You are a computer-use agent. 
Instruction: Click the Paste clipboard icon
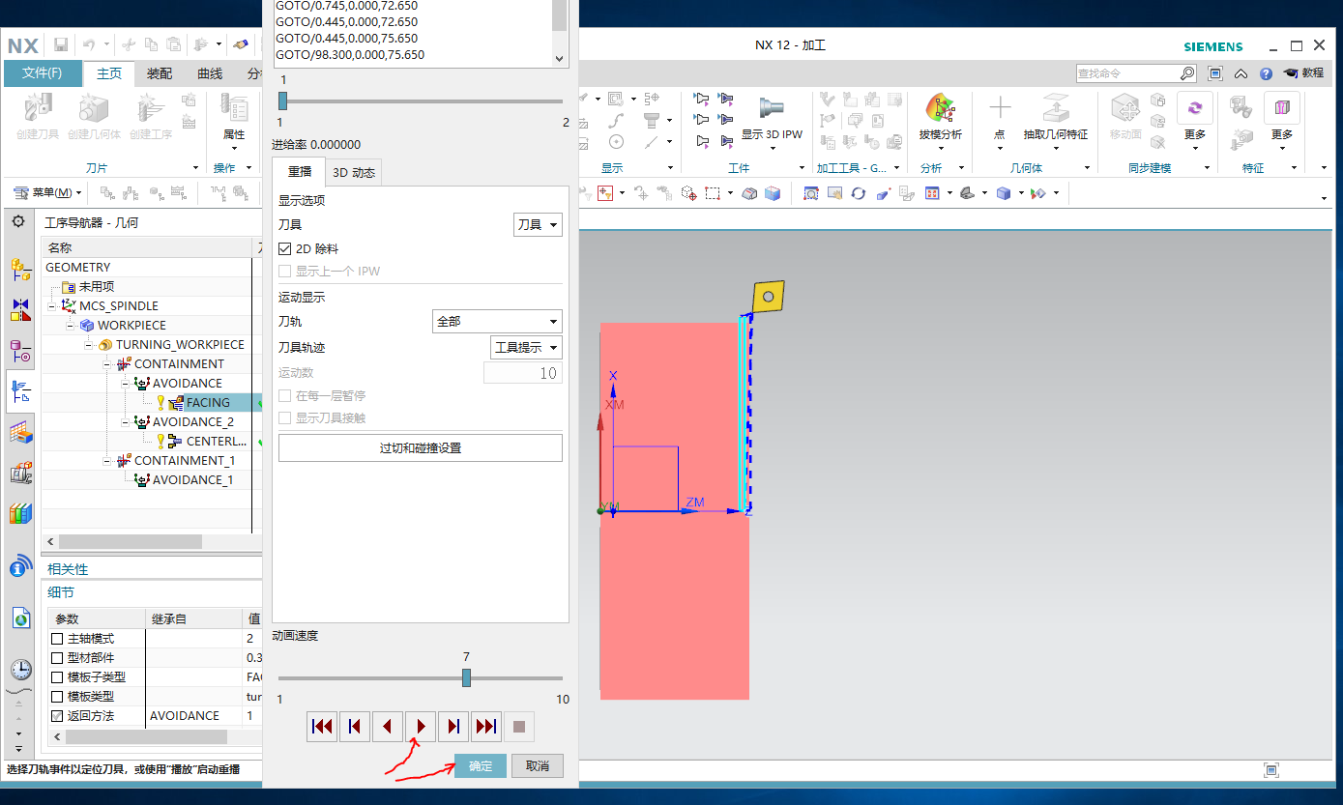pyautogui.click(x=174, y=44)
